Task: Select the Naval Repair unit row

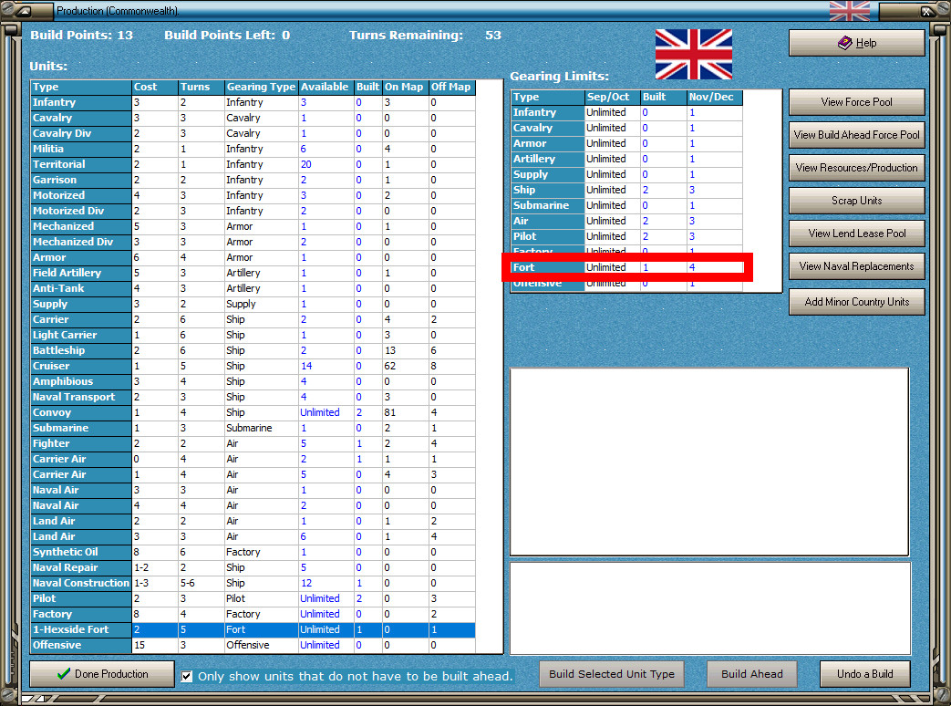Action: coord(253,567)
